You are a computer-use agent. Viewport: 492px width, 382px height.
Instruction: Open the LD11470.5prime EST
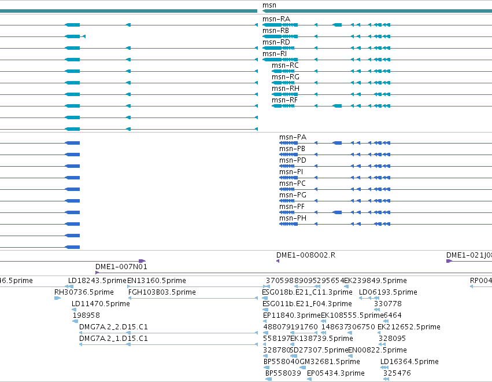pos(101,304)
